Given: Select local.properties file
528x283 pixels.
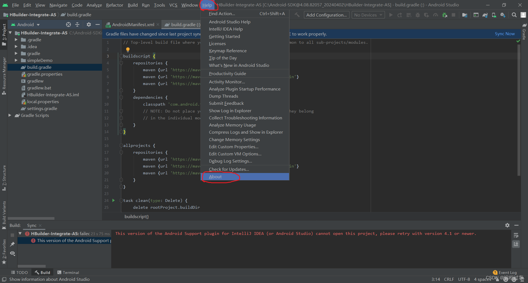Looking at the screenshot, I should pyautogui.click(x=43, y=101).
